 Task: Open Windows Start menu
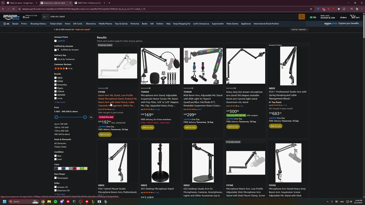(5, 202)
